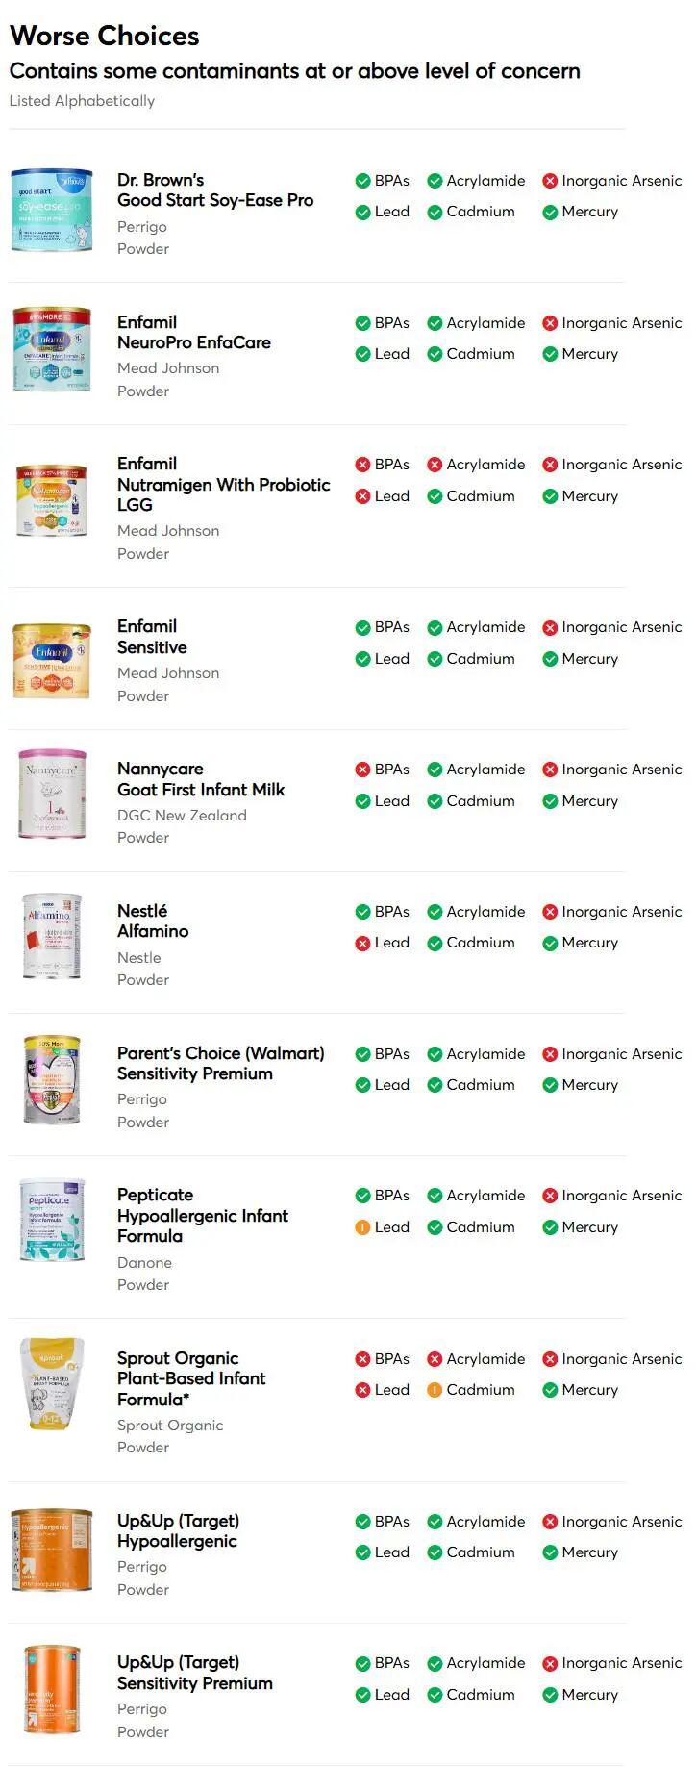The width and height of the screenshot is (696, 1767).
Task: Click red Acrylamide icon for Enfamil Nutramigen
Action: (435, 465)
